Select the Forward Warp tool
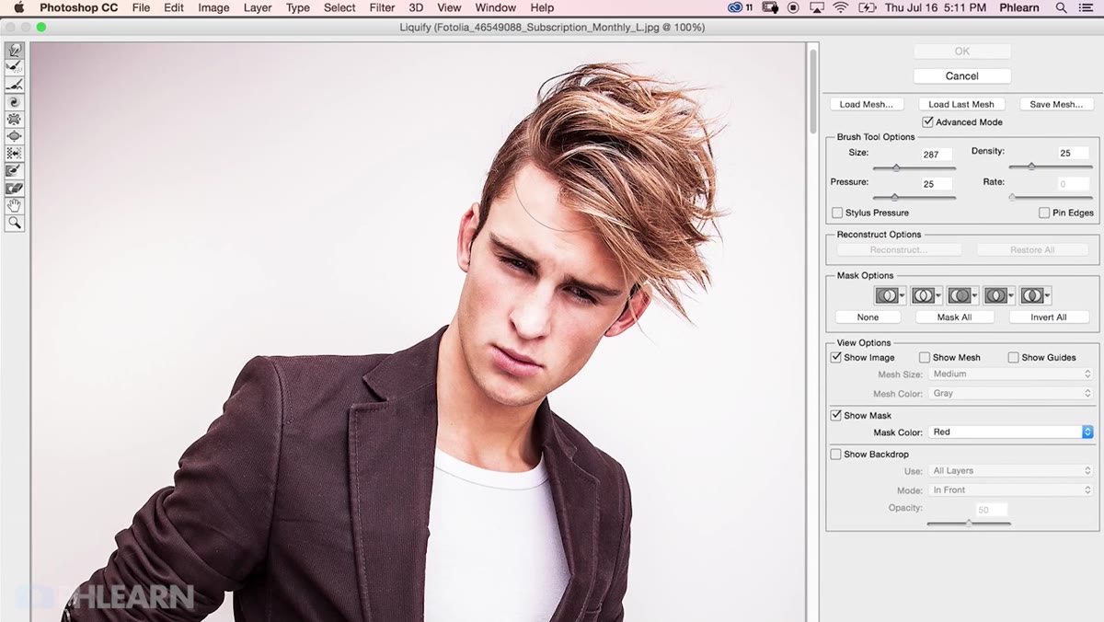Screen dimensions: 1104x622 [x=15, y=51]
